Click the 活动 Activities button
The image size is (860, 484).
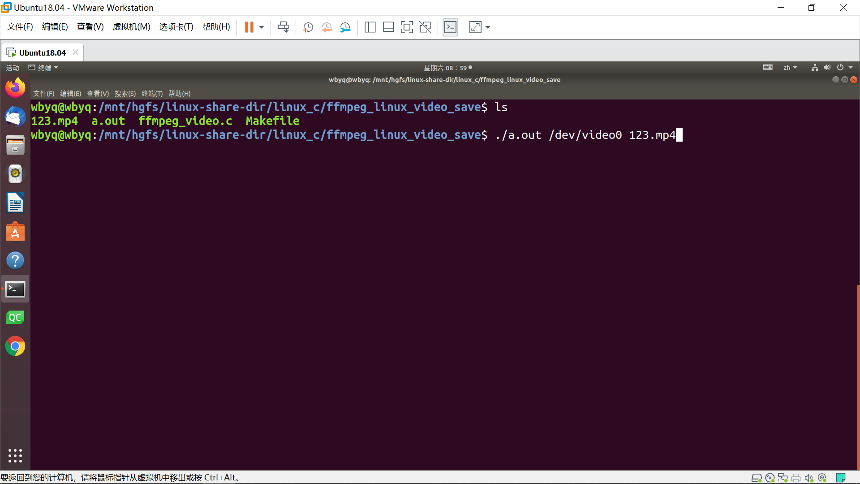point(13,68)
